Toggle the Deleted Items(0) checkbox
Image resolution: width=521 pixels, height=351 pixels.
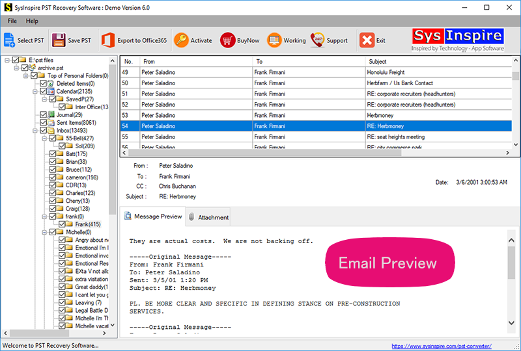(43, 84)
